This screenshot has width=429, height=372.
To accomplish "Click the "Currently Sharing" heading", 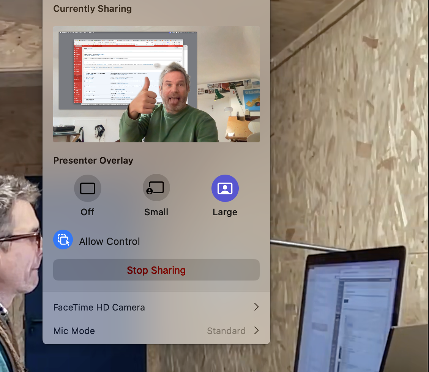I will (x=92, y=9).
